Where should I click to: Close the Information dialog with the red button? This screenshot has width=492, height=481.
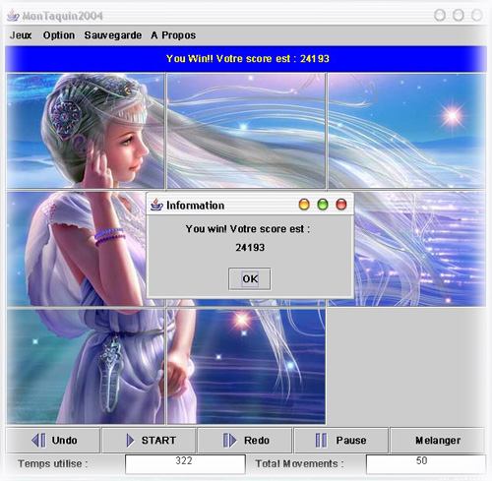(x=341, y=205)
